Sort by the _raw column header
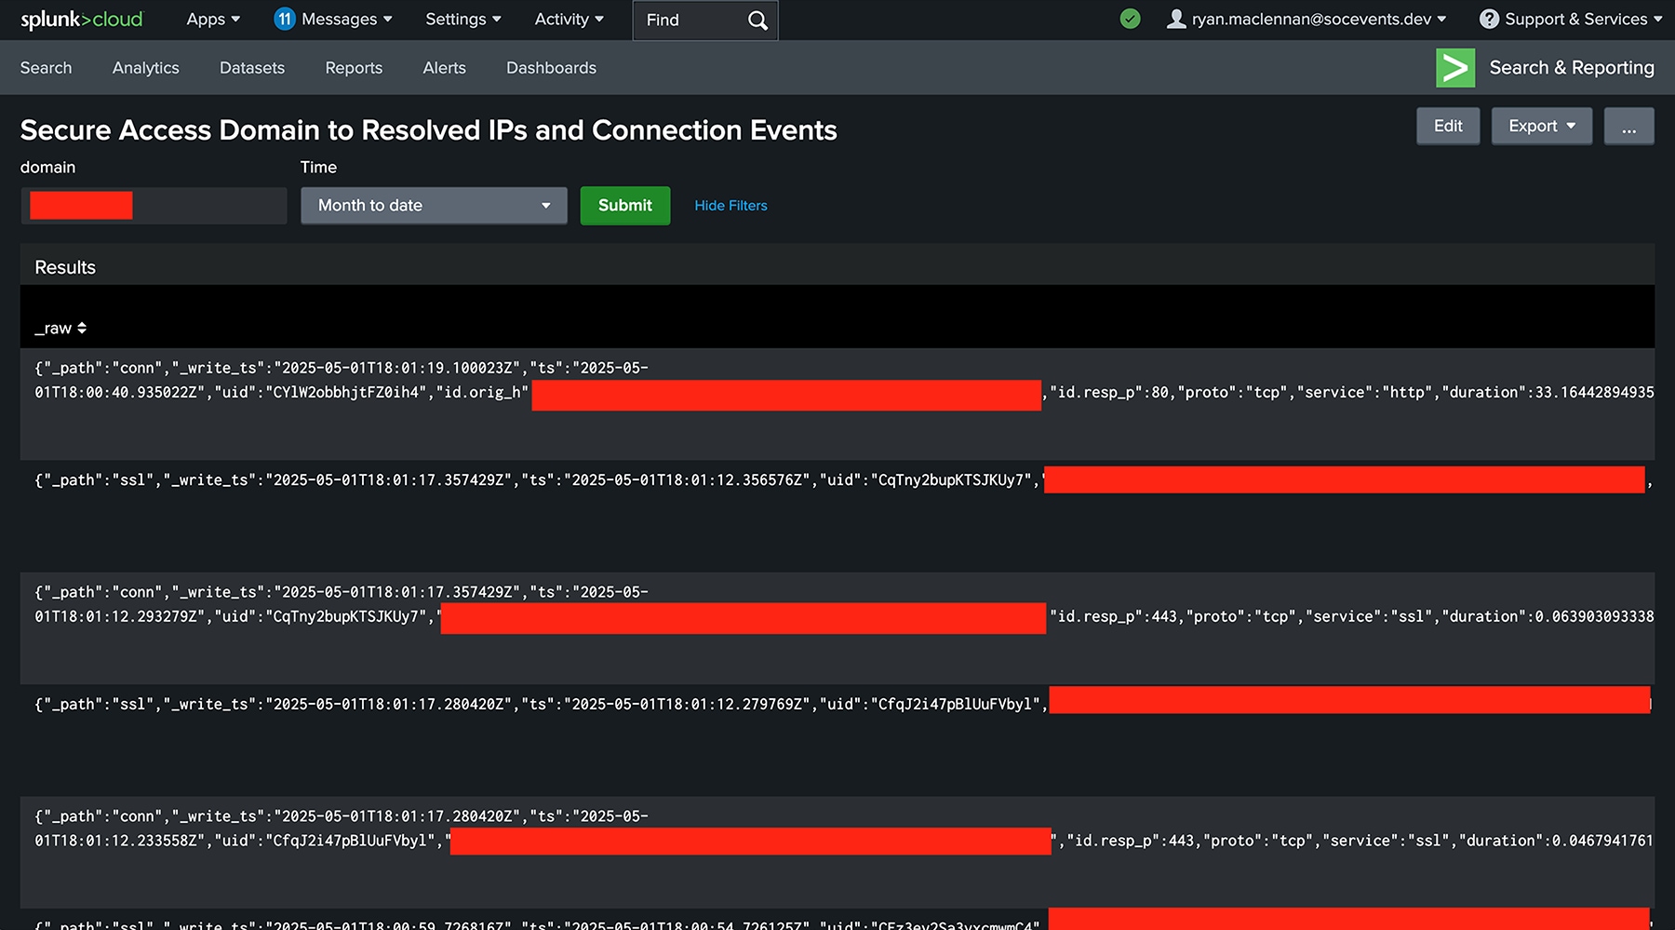Screen dimensions: 1675x930 60,328
